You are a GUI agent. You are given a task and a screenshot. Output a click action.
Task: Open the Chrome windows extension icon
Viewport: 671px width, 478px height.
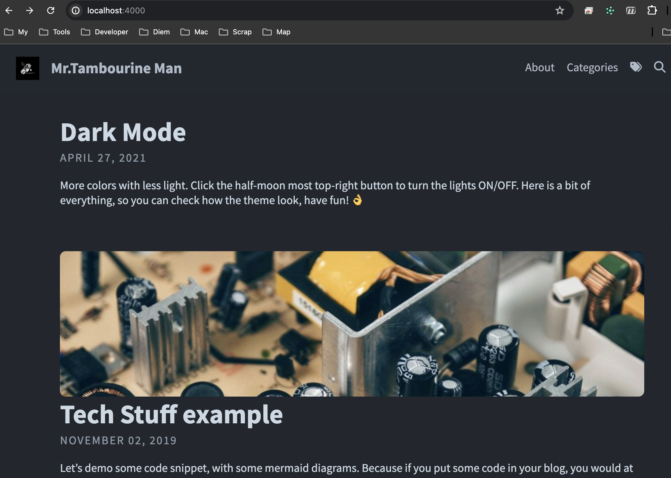click(588, 10)
